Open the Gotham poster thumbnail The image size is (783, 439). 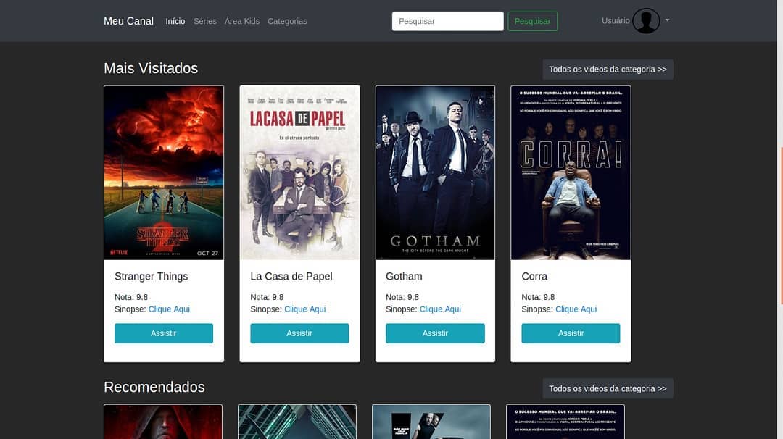(436, 172)
